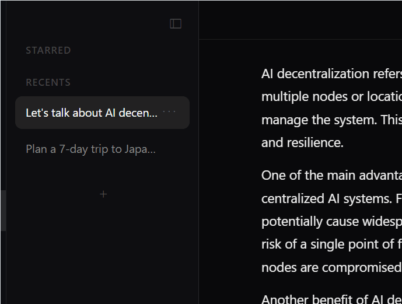Screen dimensions: 402x304
Task: Click the gray scrollbar handle on left edge
Action: 3,210
